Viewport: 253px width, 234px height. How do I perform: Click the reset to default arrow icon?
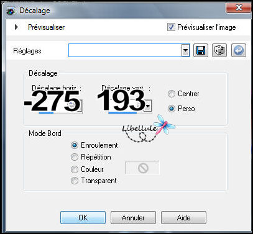[x=239, y=50]
